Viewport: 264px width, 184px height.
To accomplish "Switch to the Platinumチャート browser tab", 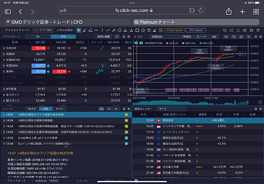I will tap(196, 22).
